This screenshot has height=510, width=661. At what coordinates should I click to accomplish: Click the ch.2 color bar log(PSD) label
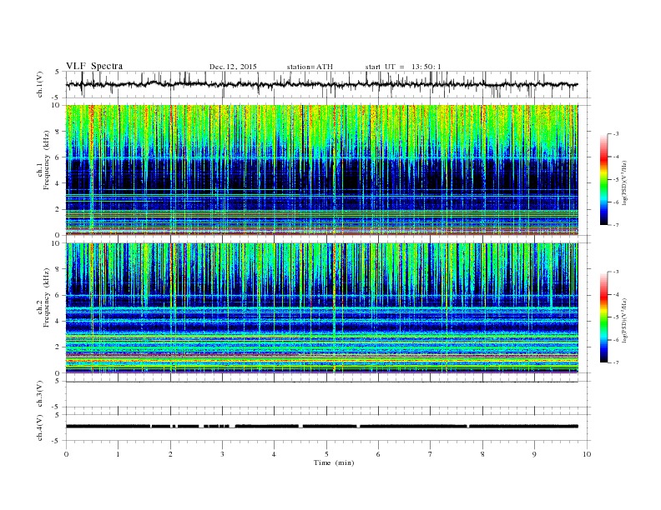click(x=625, y=321)
